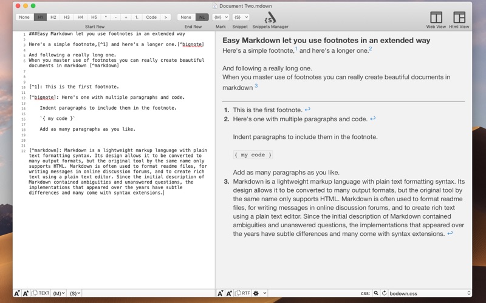This screenshot has height=303, width=486.
Task: Open the {S} Snippet dropdown in toolbar
Action: point(241,18)
